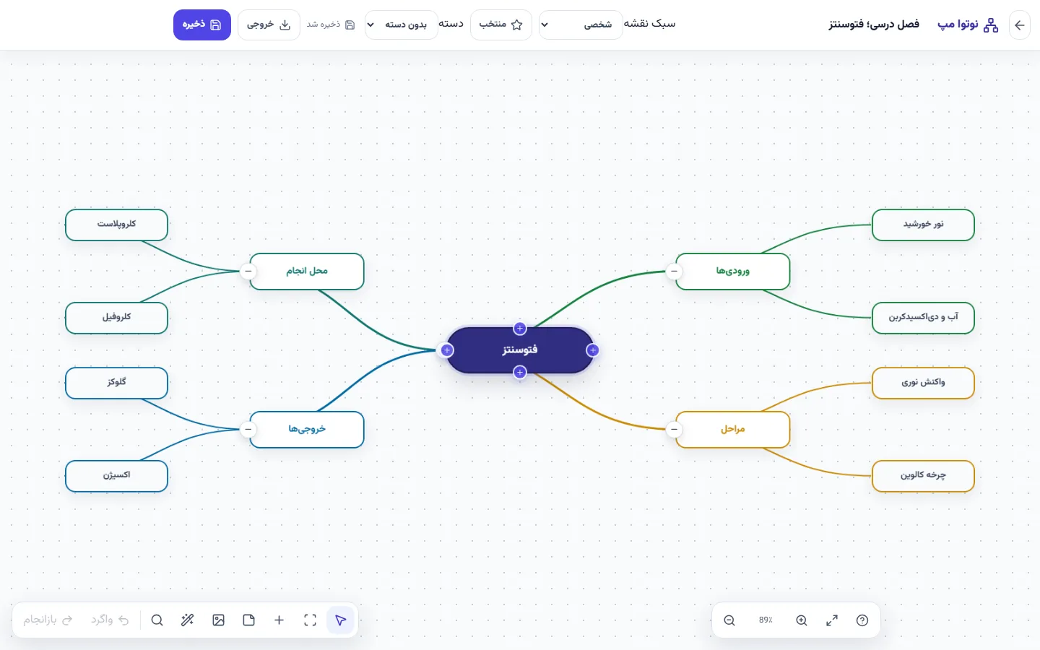Screen dimensions: 1040x650
Task: Collapse the خروجی‌ها branch
Action: coord(248,430)
